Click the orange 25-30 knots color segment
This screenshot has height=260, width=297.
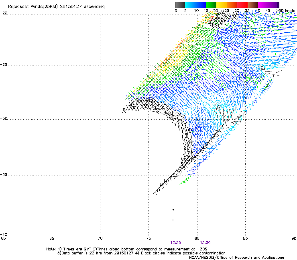click(232, 5)
